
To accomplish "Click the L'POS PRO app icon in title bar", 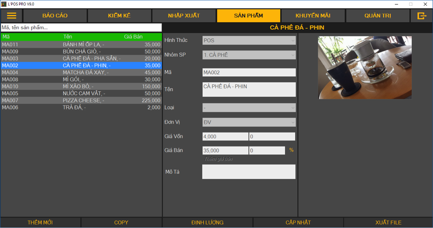I will 4,4.
